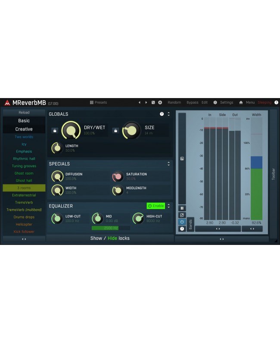The width and height of the screenshot is (280, 343).
Task: Click Show locks
Action: 96,238
